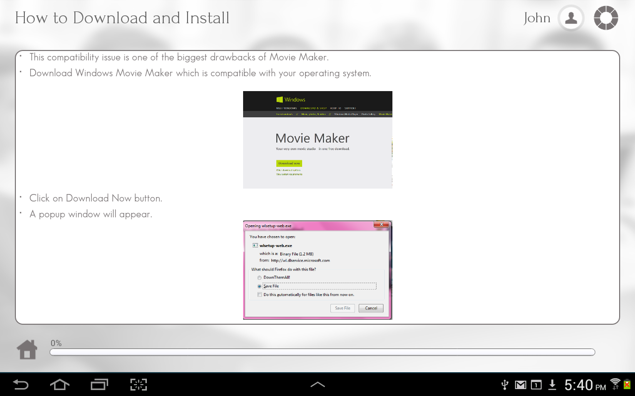This screenshot has height=396, width=635.
Task: Select the 'How to Download and Install' title
Action: (x=122, y=18)
